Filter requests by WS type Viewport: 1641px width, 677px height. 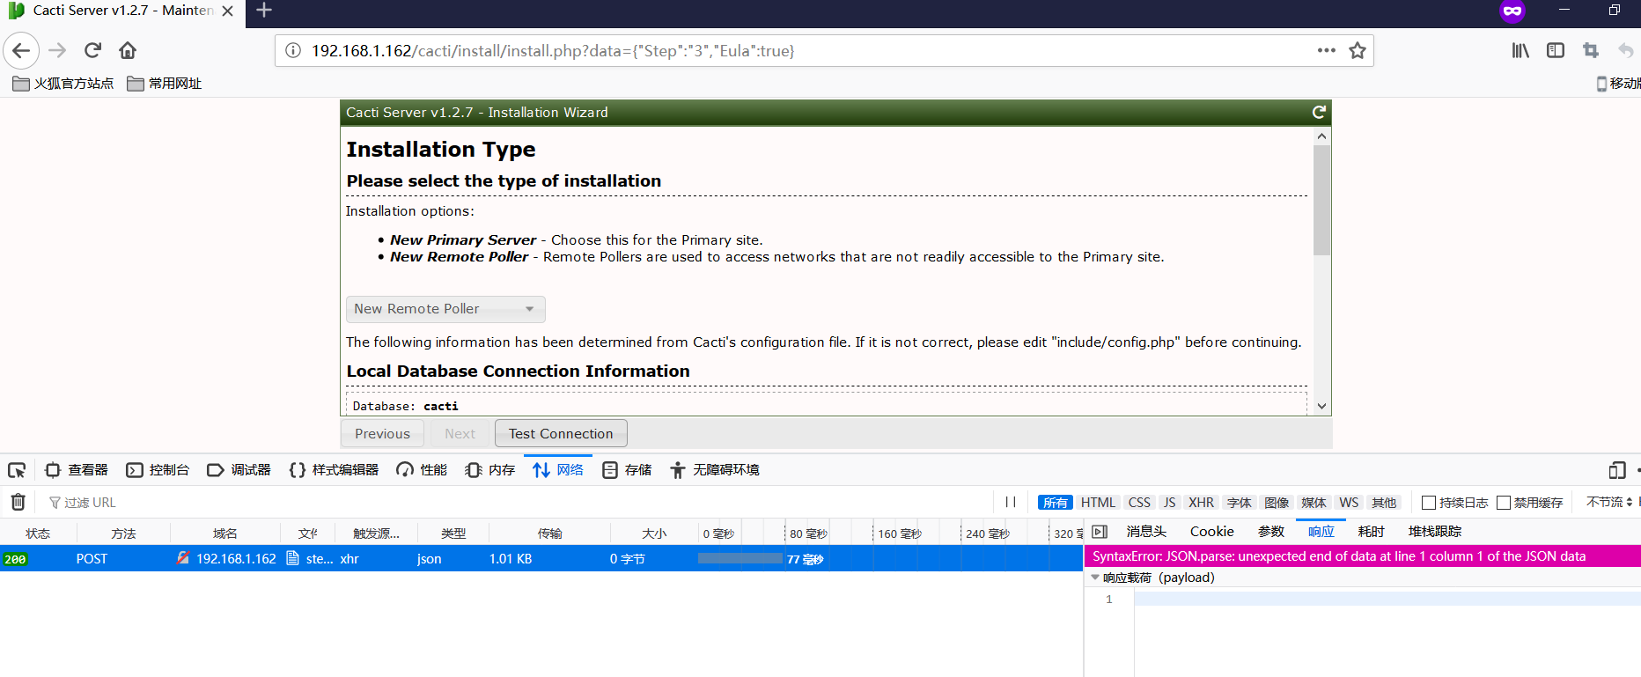click(1349, 502)
